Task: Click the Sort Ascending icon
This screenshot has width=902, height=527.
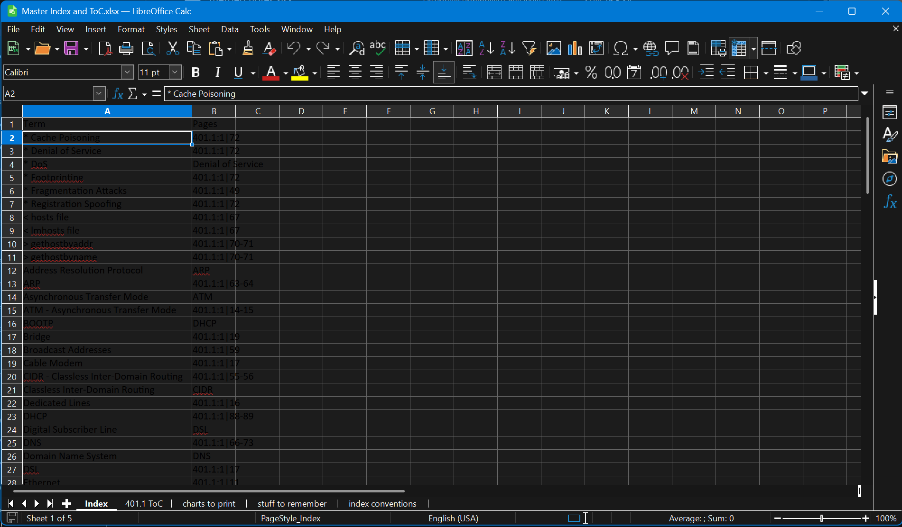Action: (x=486, y=48)
